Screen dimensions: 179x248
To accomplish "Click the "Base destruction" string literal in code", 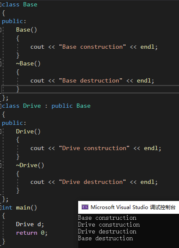I will (x=91, y=81).
